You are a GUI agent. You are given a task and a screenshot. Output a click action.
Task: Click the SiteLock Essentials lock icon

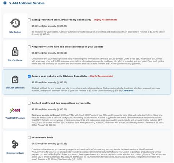coord(15,79)
